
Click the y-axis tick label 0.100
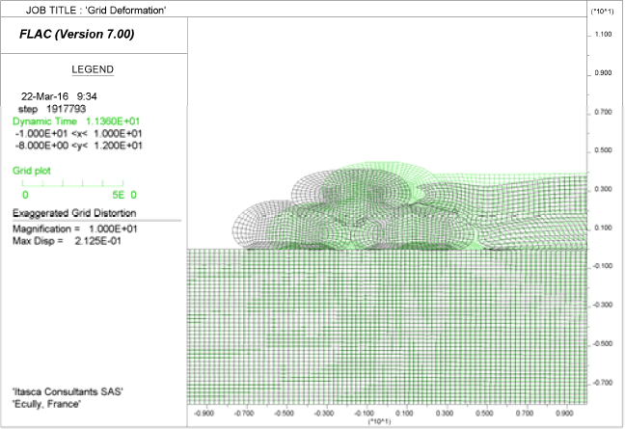click(x=603, y=228)
